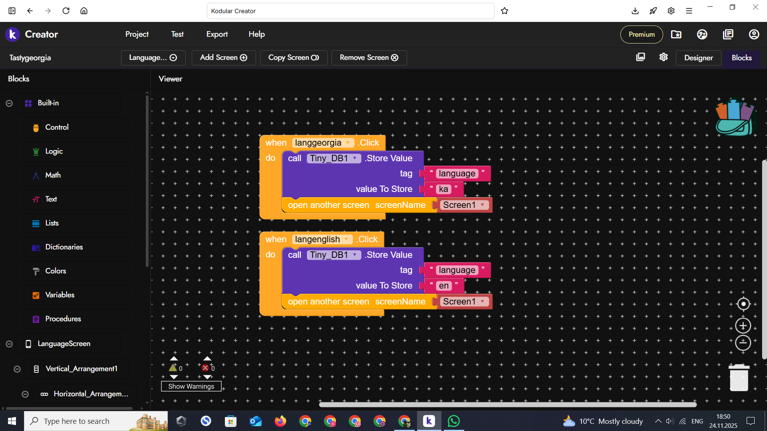Viewport: 767px width, 431px height.
Task: Open Kodular in Windows taskbar
Action: point(429,421)
